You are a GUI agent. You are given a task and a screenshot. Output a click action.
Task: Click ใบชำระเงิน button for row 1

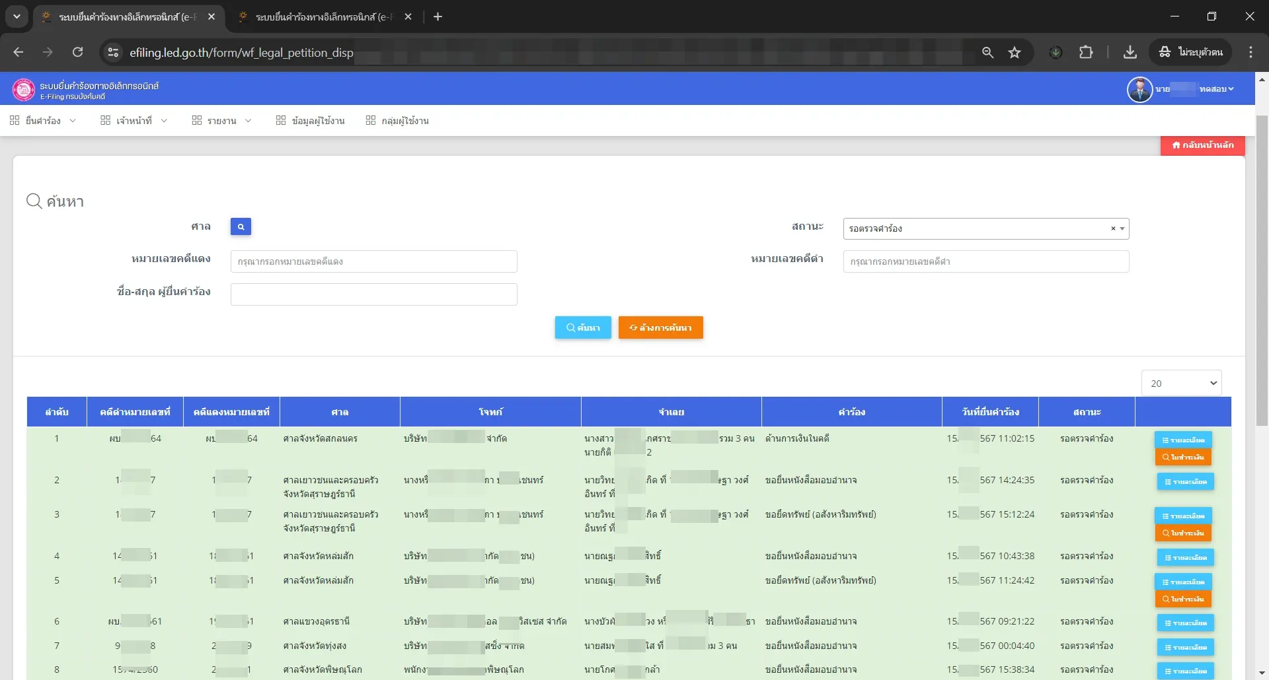pos(1183,457)
